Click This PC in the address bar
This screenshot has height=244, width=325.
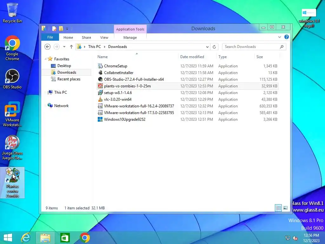(x=95, y=47)
